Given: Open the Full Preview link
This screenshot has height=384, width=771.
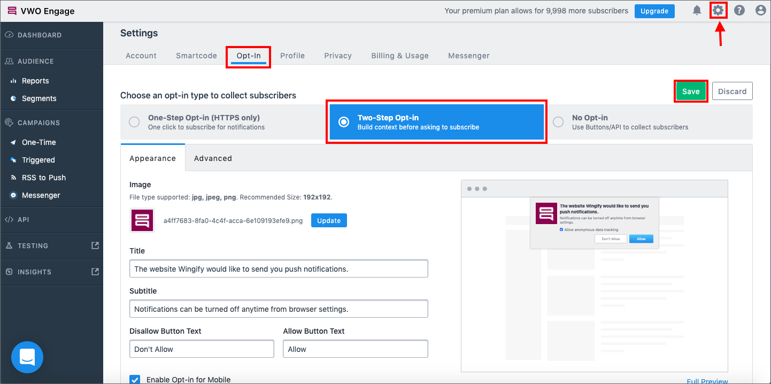Looking at the screenshot, I should click(707, 381).
